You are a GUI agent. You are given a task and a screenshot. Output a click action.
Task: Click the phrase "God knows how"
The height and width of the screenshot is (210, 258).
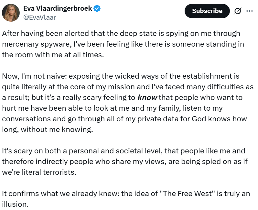pos(216,118)
